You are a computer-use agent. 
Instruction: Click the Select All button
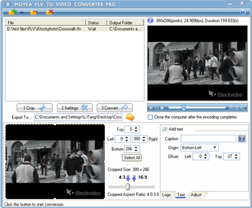pyautogui.click(x=132, y=158)
